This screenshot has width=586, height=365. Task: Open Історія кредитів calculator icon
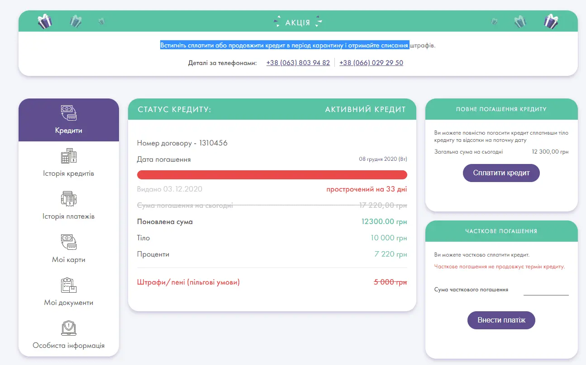point(69,156)
